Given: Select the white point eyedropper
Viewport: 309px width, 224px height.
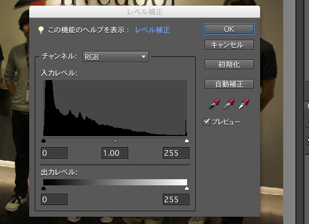Looking at the screenshot, I should [244, 104].
